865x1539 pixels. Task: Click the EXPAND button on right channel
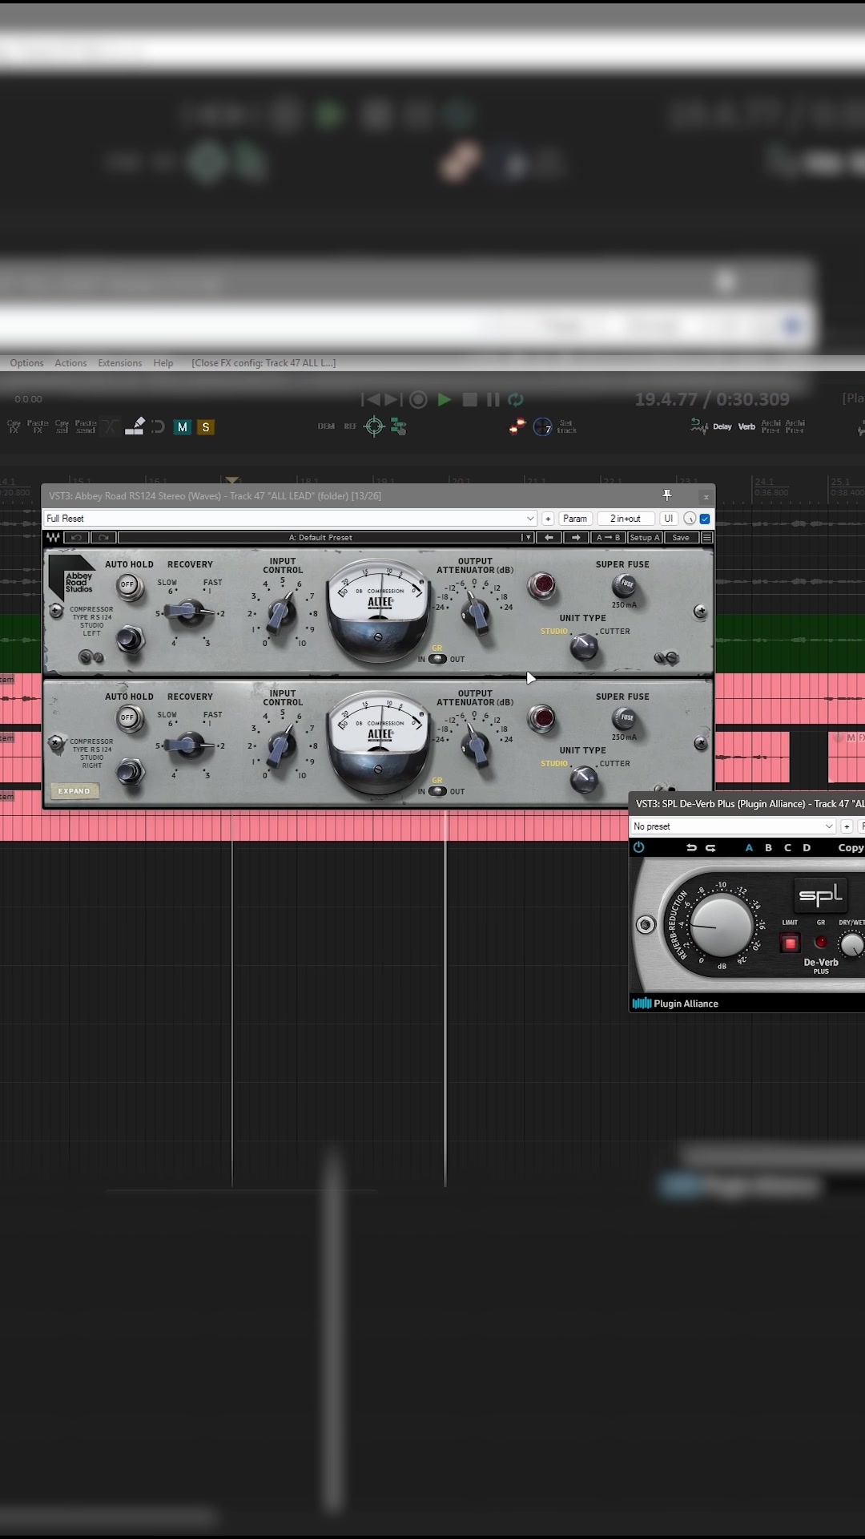[x=74, y=791]
